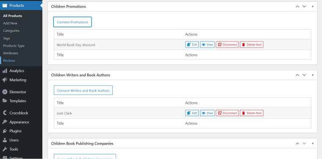Click the Elementor logo icon
This screenshot has height=159, width=322.
coord(5,92)
